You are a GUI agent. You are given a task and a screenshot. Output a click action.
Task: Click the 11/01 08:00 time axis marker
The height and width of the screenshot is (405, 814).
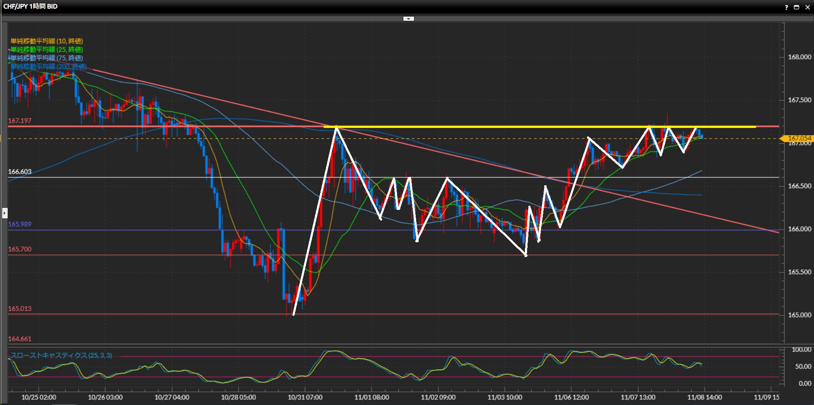point(372,397)
